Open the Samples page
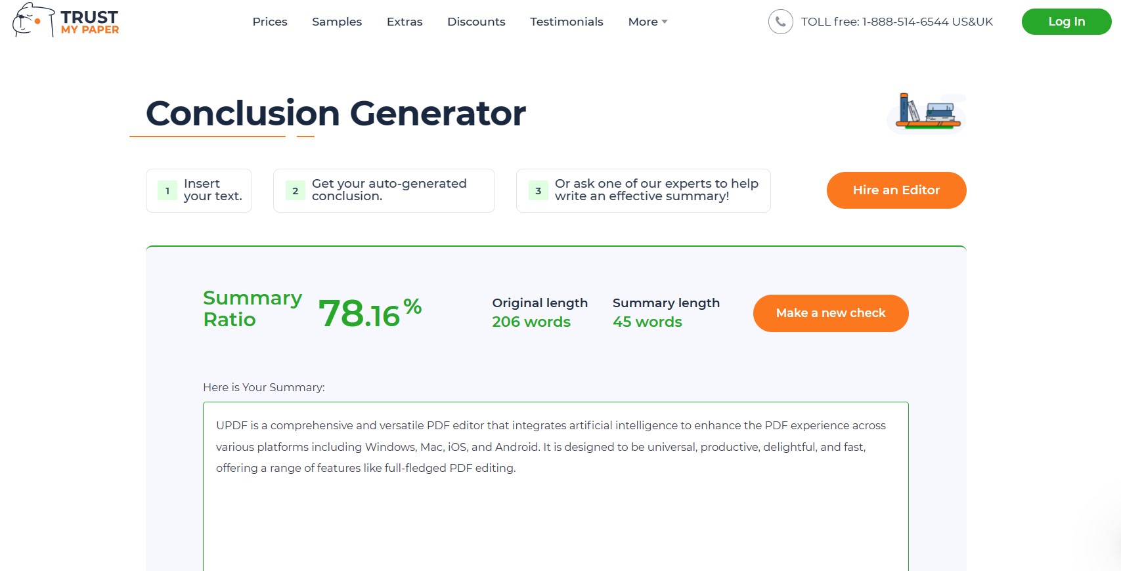 pos(337,22)
